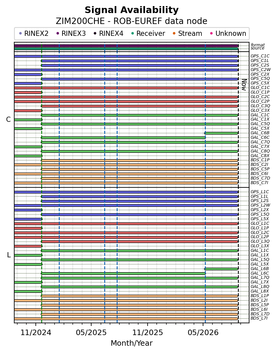Click the RINEX2 legend color dot
This screenshot has width=277, height=353.
click(x=21, y=33)
